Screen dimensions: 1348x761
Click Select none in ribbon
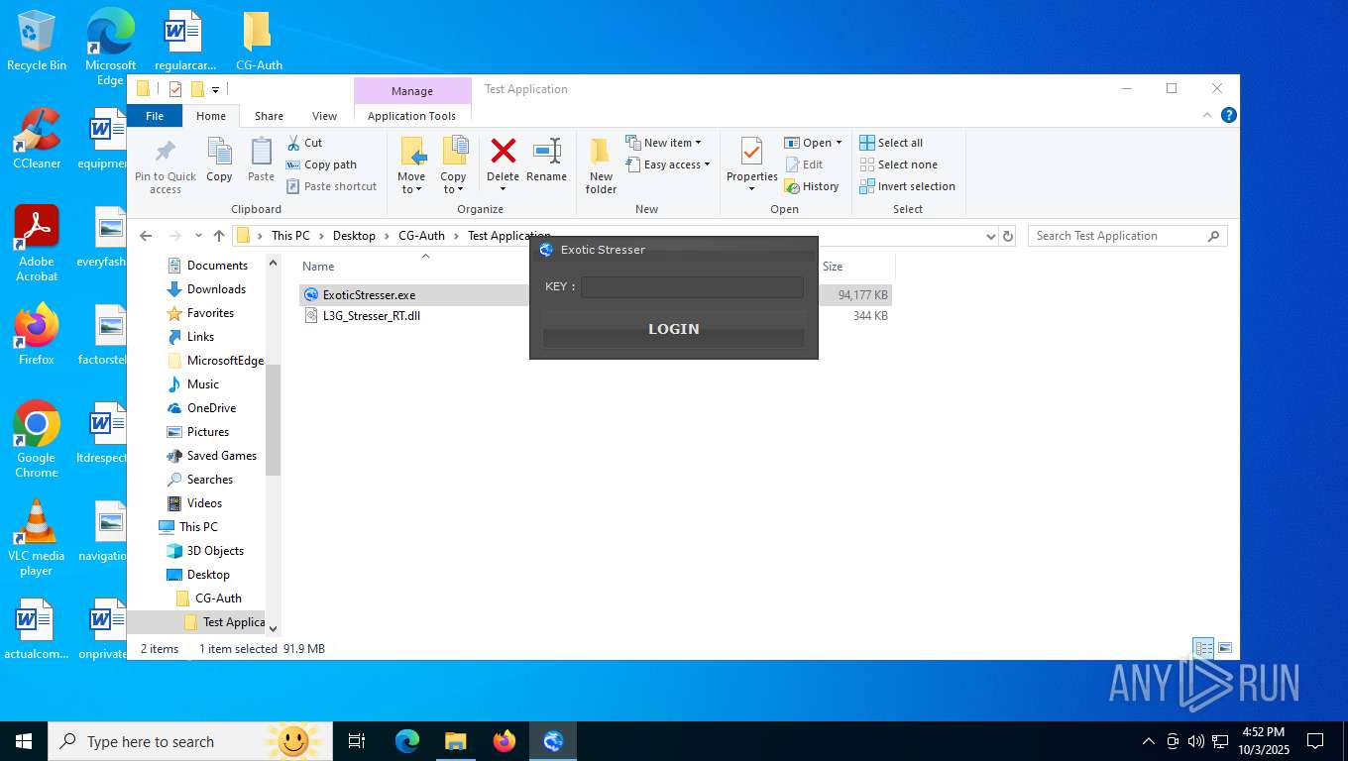[x=898, y=164]
